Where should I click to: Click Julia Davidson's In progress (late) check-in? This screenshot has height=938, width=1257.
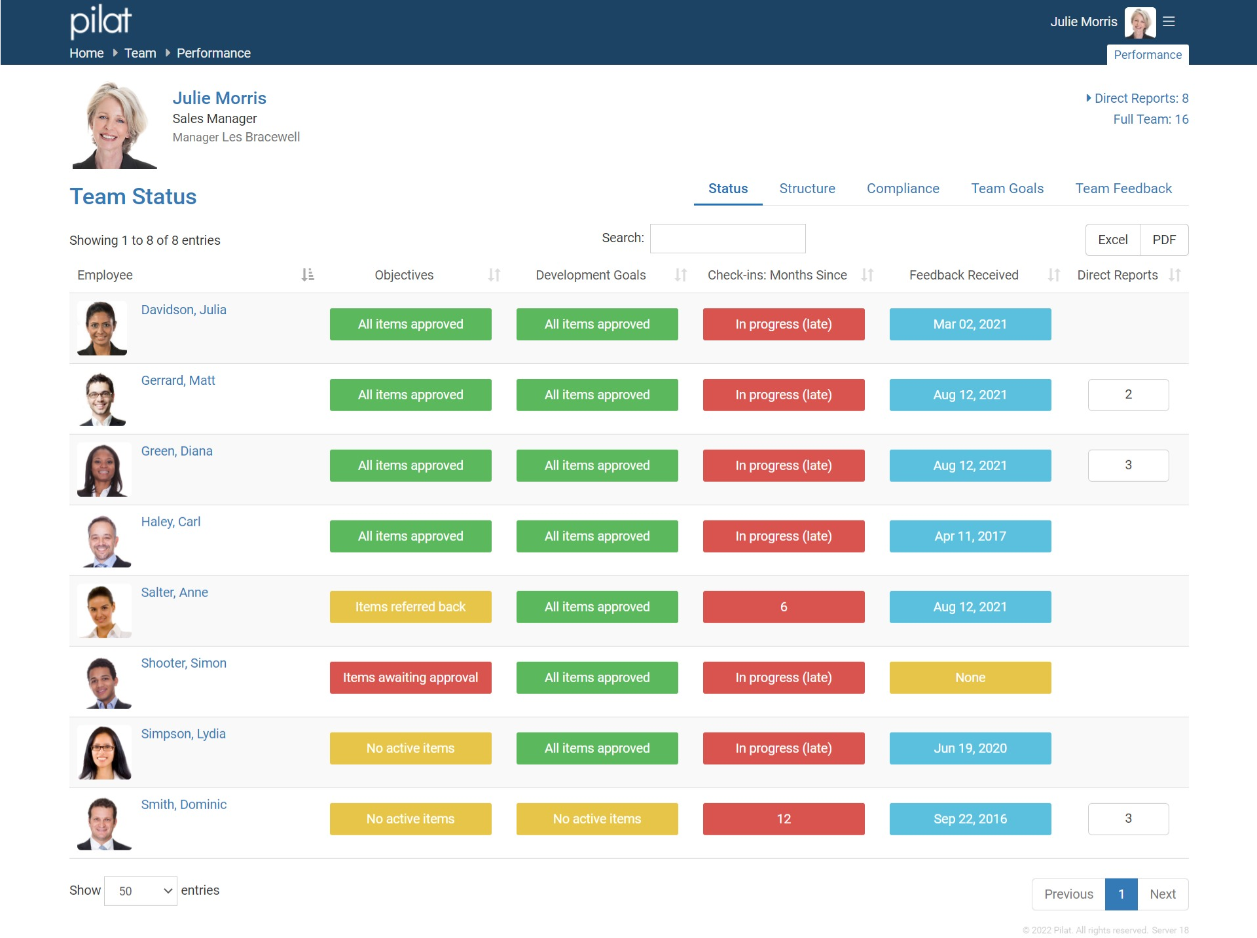click(784, 324)
